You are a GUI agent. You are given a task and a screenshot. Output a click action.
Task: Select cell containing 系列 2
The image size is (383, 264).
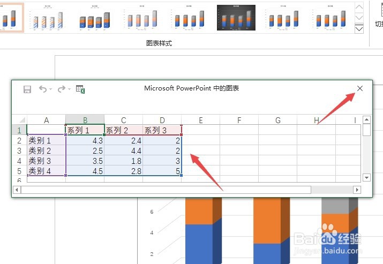tap(124, 130)
